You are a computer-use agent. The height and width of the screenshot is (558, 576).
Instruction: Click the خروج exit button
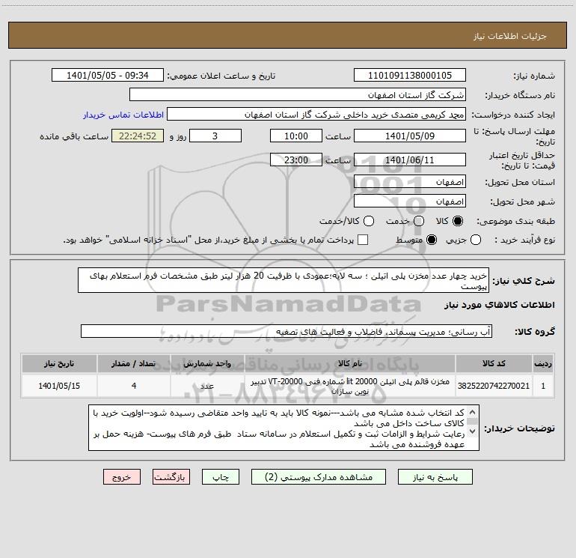[x=122, y=477]
